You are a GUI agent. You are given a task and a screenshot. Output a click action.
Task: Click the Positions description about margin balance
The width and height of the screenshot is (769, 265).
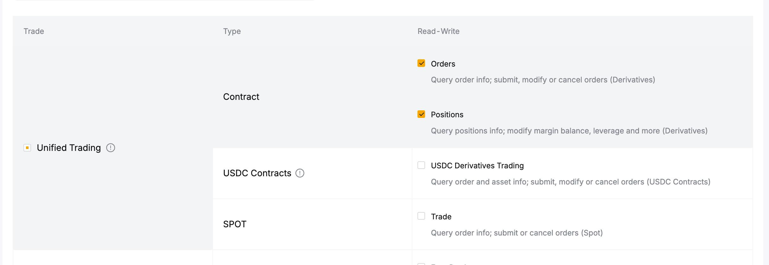569,131
